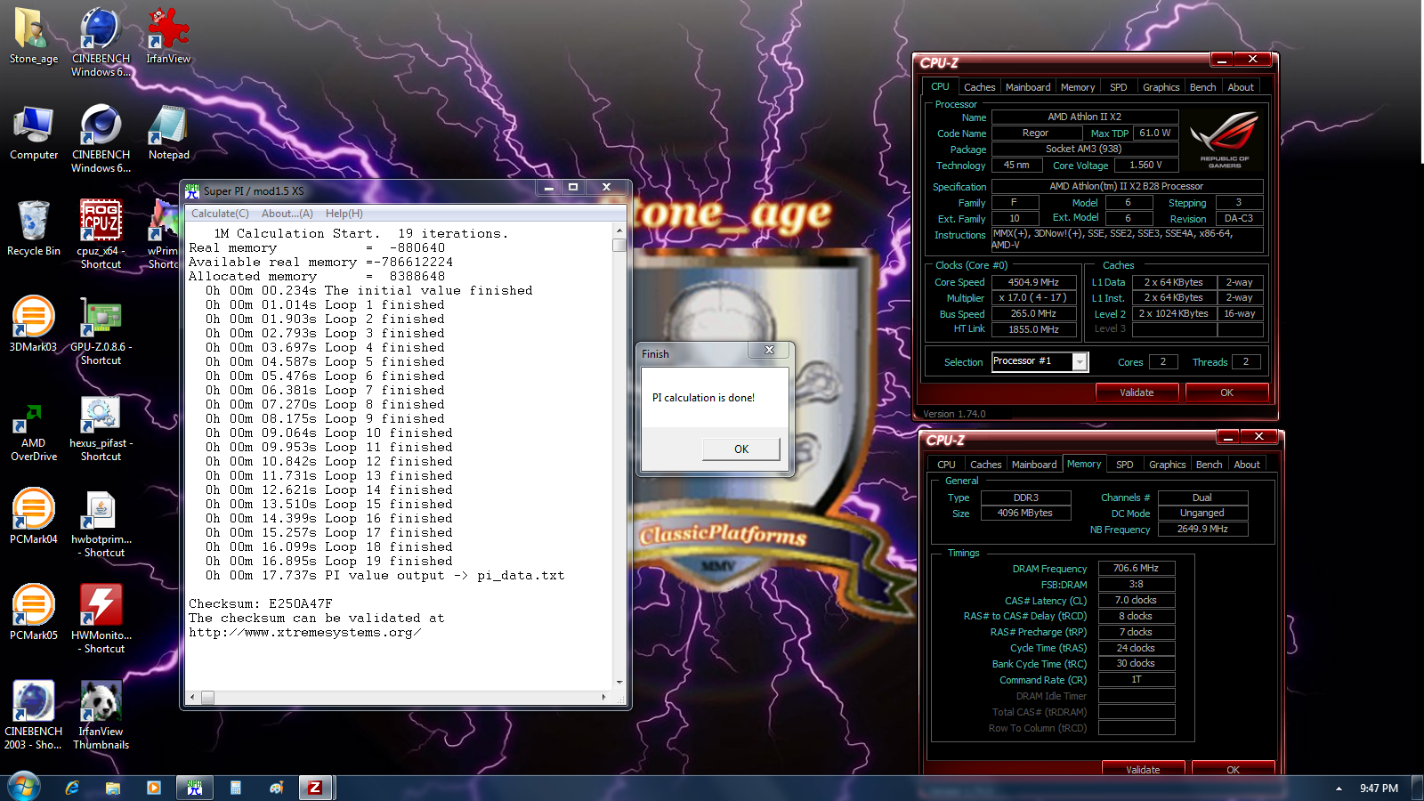Open Graphics tab in lower CPU-Z window
This screenshot has width=1424, height=801.
(x=1167, y=465)
